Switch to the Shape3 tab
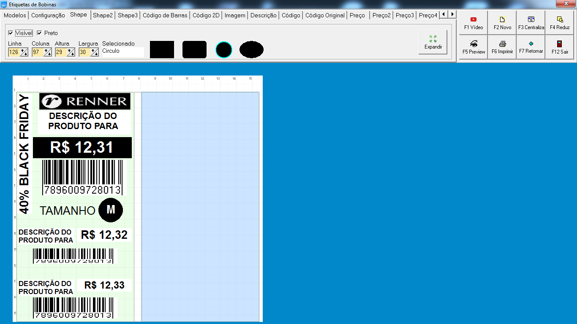The image size is (577, 324). (128, 15)
